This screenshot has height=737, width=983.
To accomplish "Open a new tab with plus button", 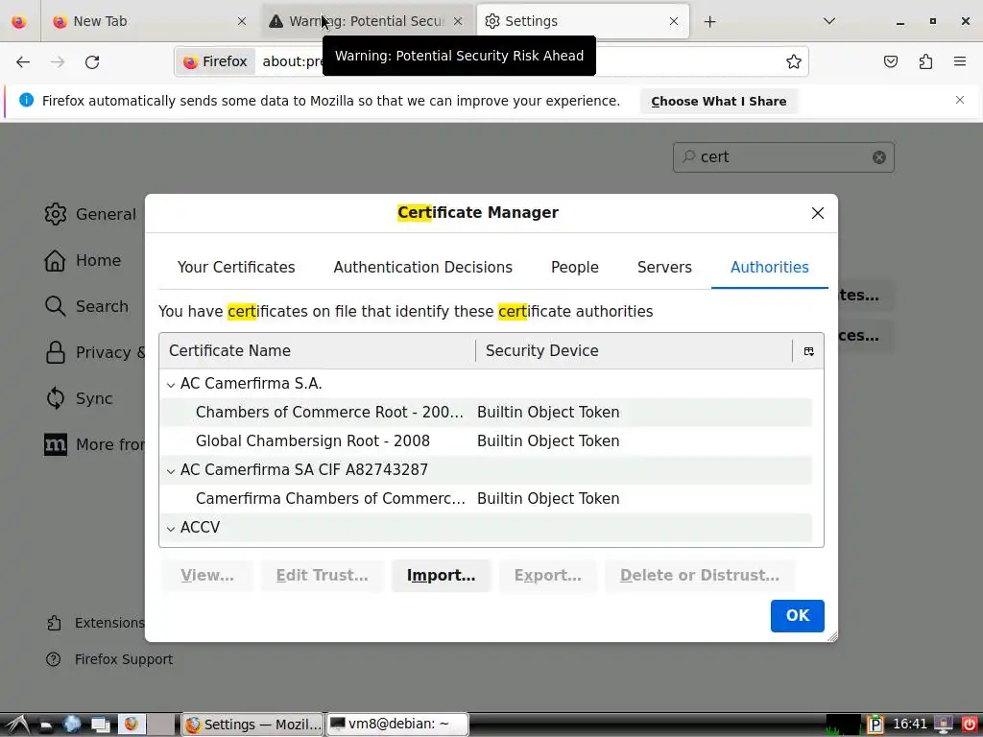I will 709,22.
